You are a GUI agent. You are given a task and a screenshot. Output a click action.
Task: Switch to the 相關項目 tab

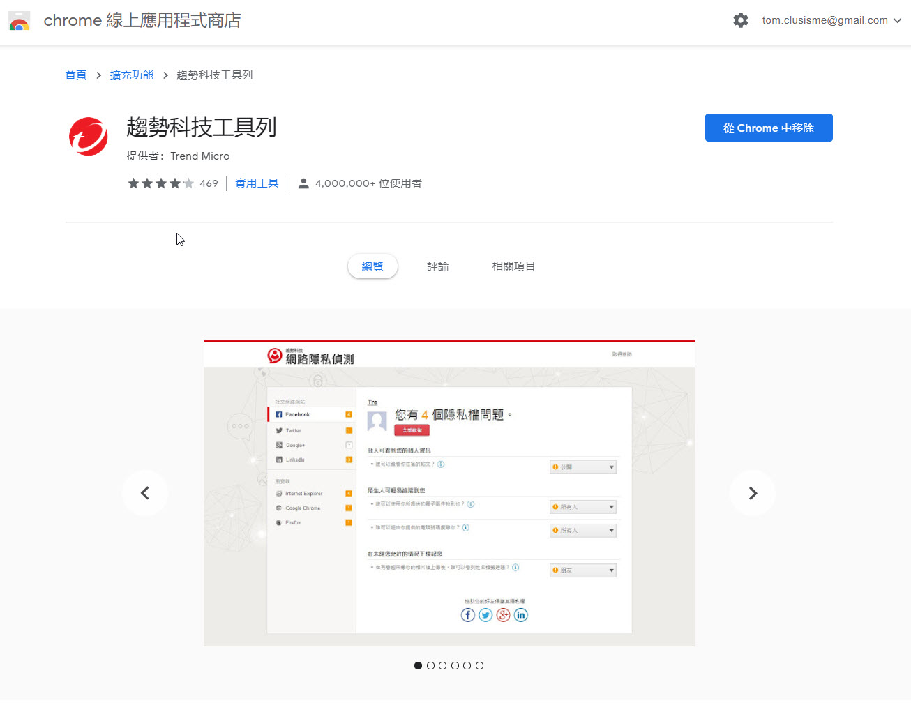pyautogui.click(x=513, y=266)
